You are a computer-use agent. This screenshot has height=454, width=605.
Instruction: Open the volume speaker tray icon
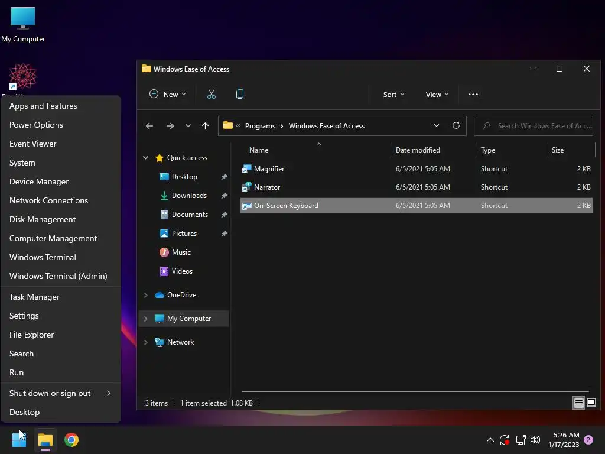tap(535, 440)
